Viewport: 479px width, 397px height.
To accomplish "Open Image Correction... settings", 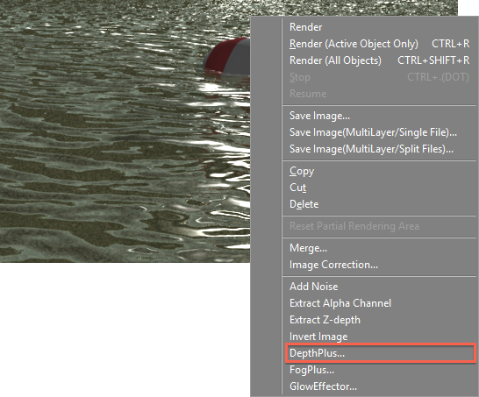I will coord(379,265).
